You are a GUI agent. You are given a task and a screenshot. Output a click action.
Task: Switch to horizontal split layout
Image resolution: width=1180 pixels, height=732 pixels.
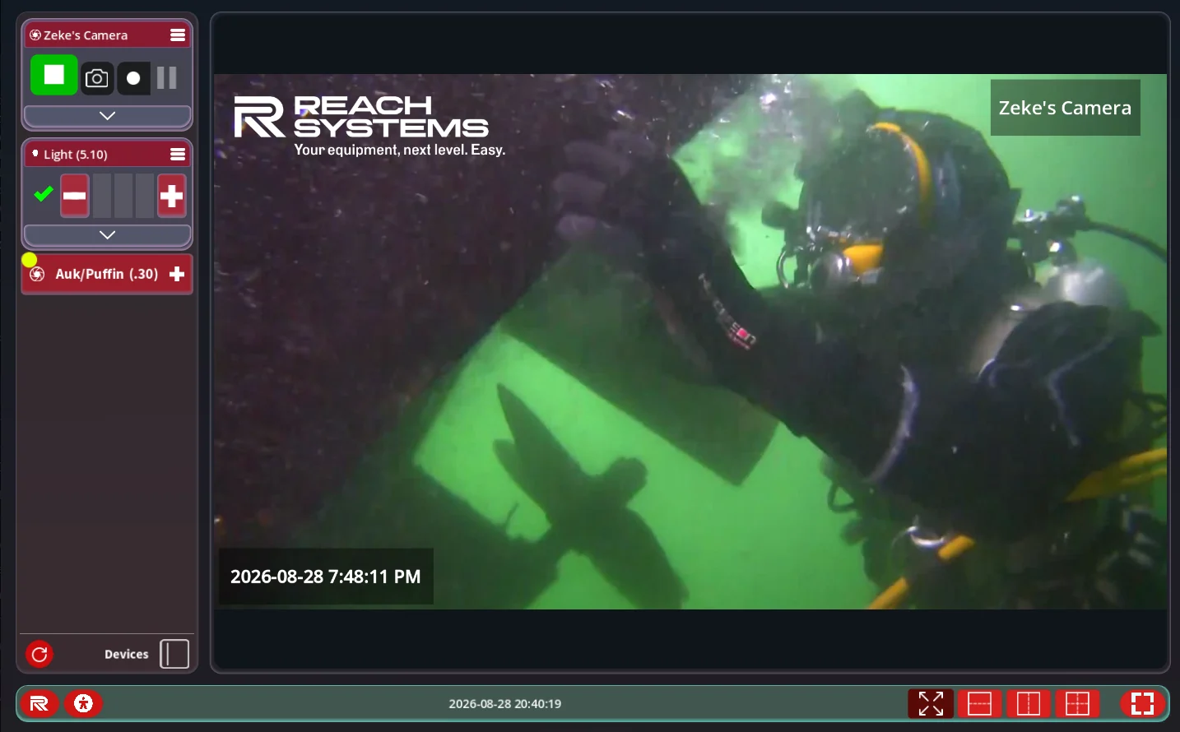pyautogui.click(x=979, y=704)
